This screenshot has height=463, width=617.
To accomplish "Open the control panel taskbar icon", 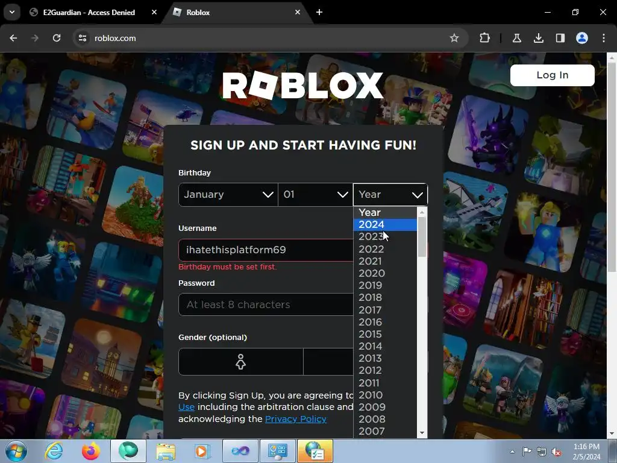I will tap(278, 451).
